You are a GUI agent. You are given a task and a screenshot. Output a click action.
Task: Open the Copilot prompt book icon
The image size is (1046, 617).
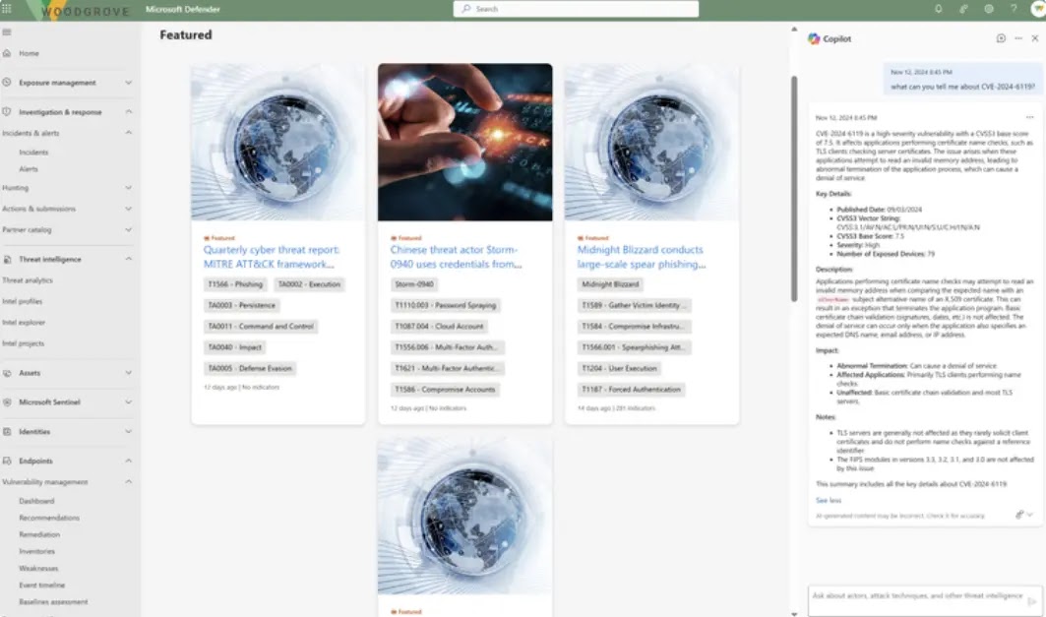pyautogui.click(x=1001, y=38)
